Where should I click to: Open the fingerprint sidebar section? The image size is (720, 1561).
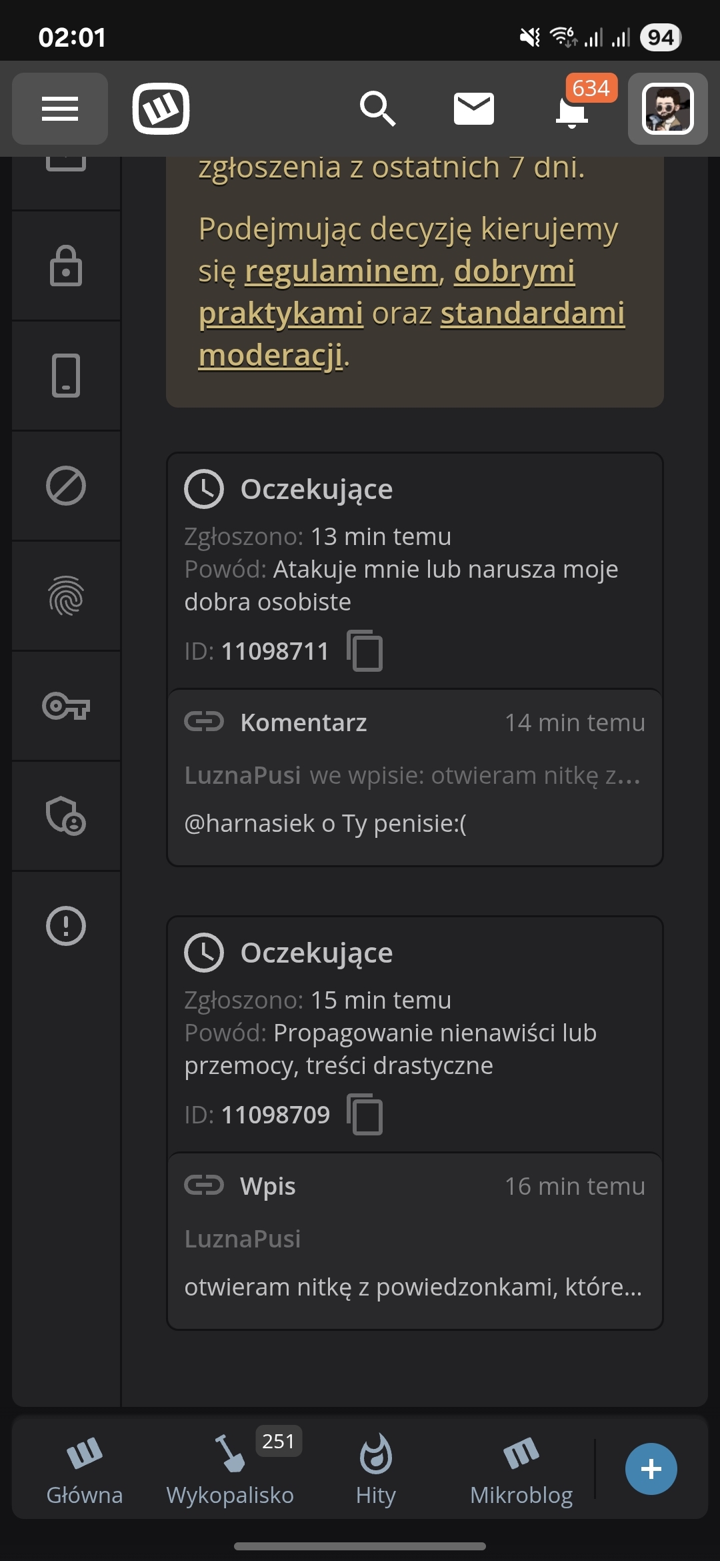click(x=66, y=596)
